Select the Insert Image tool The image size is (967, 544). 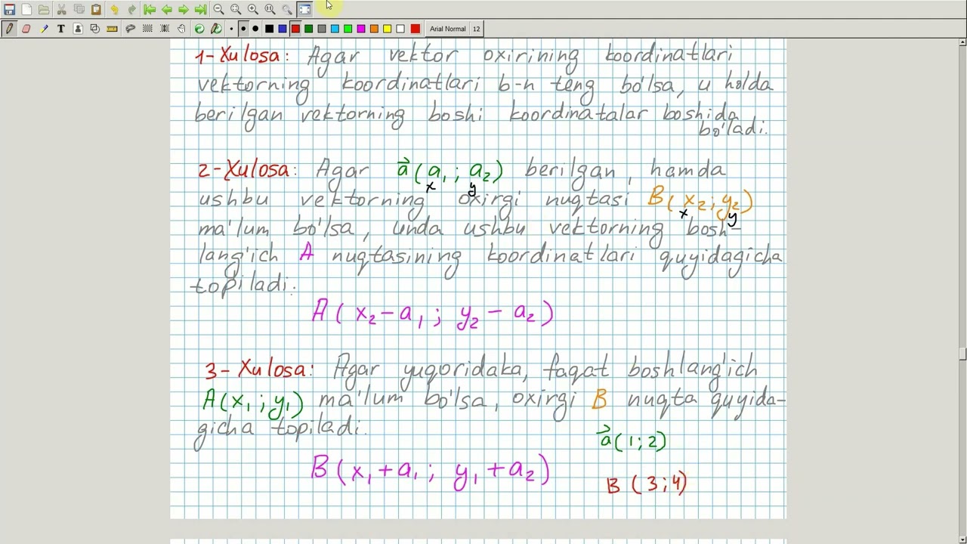tap(78, 29)
